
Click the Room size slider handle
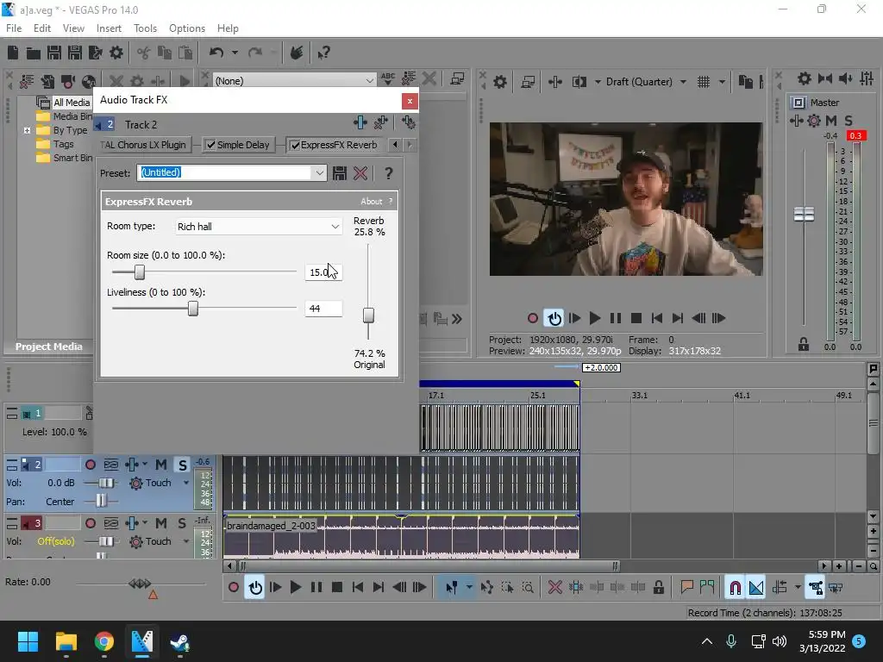[x=140, y=272]
